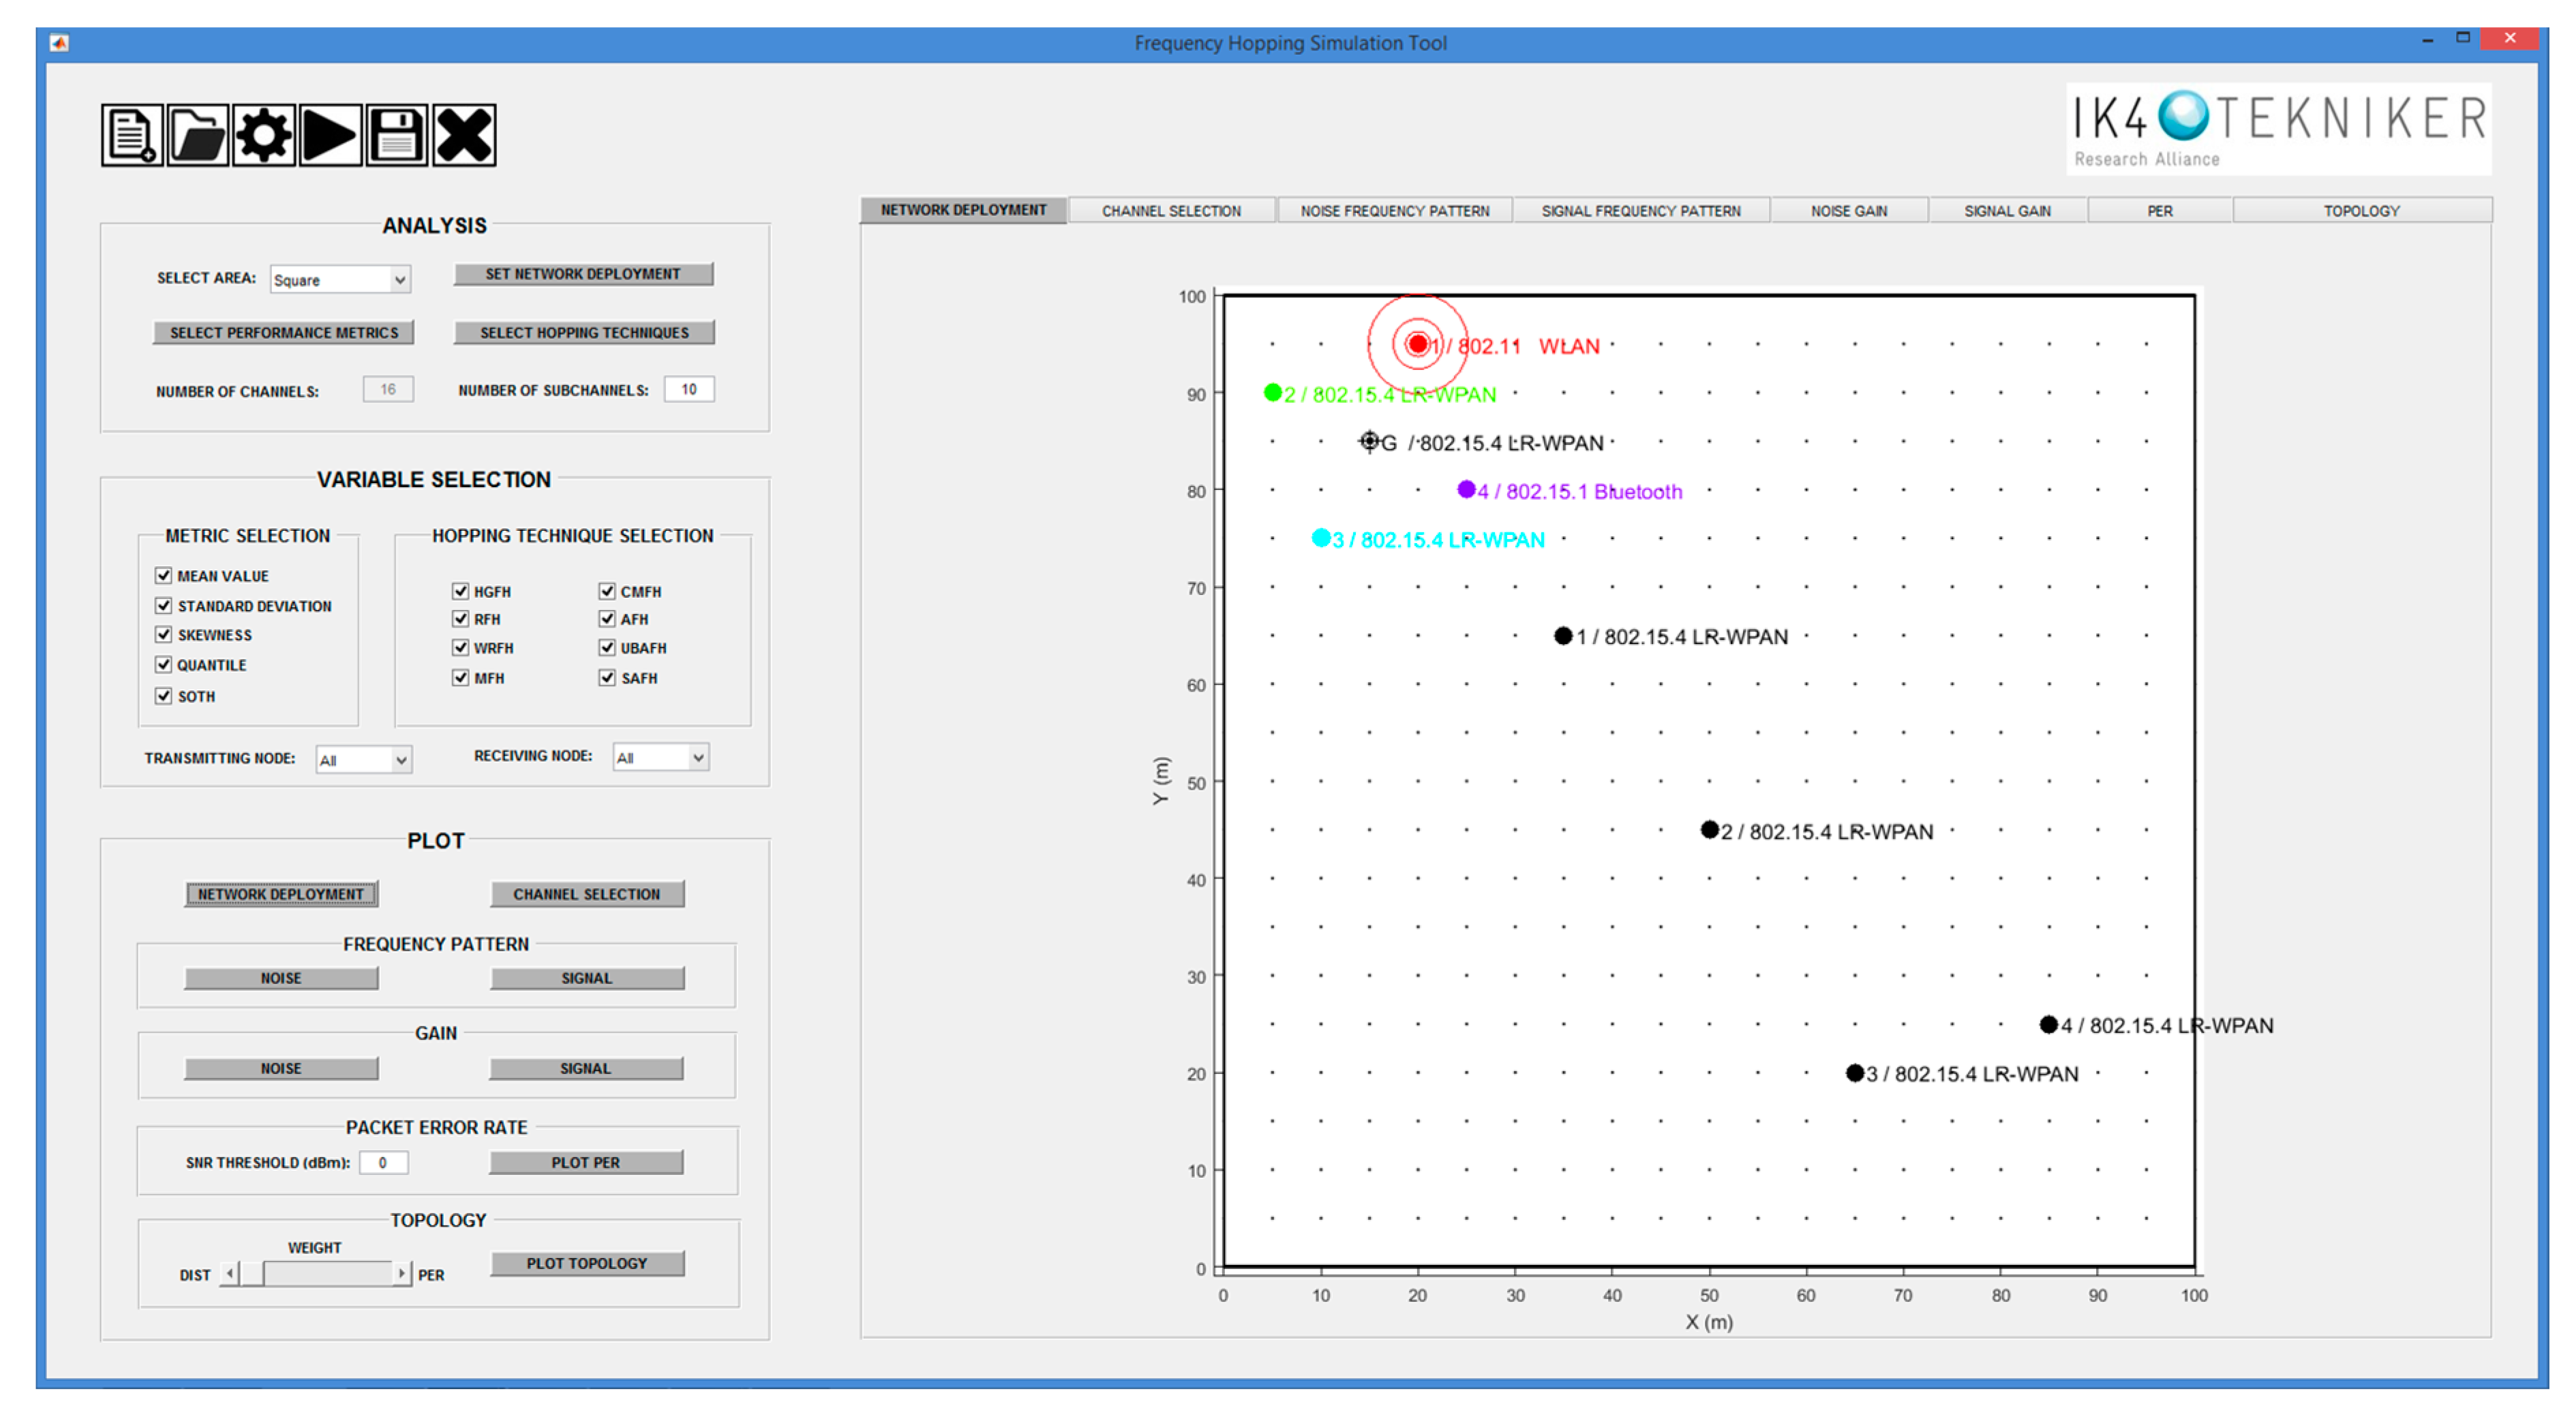This screenshot has height=1425, width=2576.
Task: Open file using the folder icon
Action: pyautogui.click(x=197, y=135)
